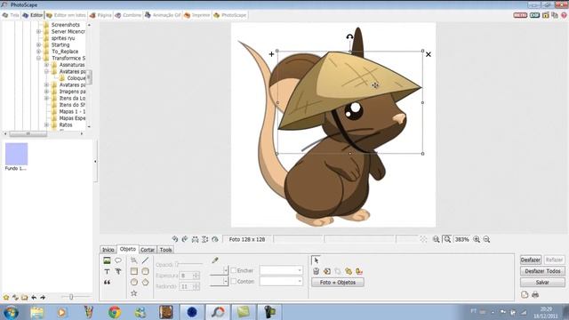Select the rich text tool
The width and height of the screenshot is (569, 320).
tap(118, 271)
